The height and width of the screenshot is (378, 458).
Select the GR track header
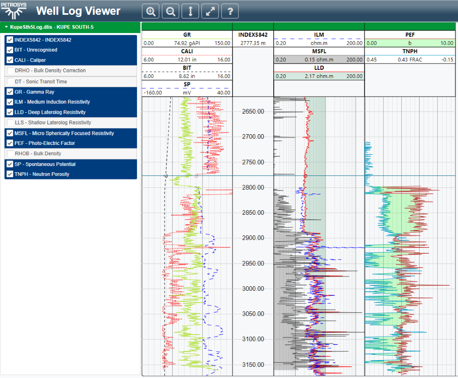pyautogui.click(x=187, y=35)
